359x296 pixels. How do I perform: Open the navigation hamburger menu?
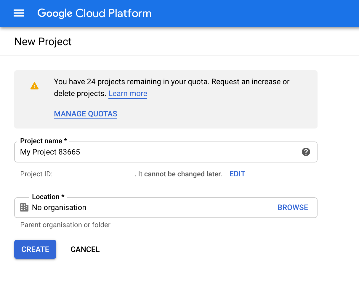pyautogui.click(x=19, y=13)
